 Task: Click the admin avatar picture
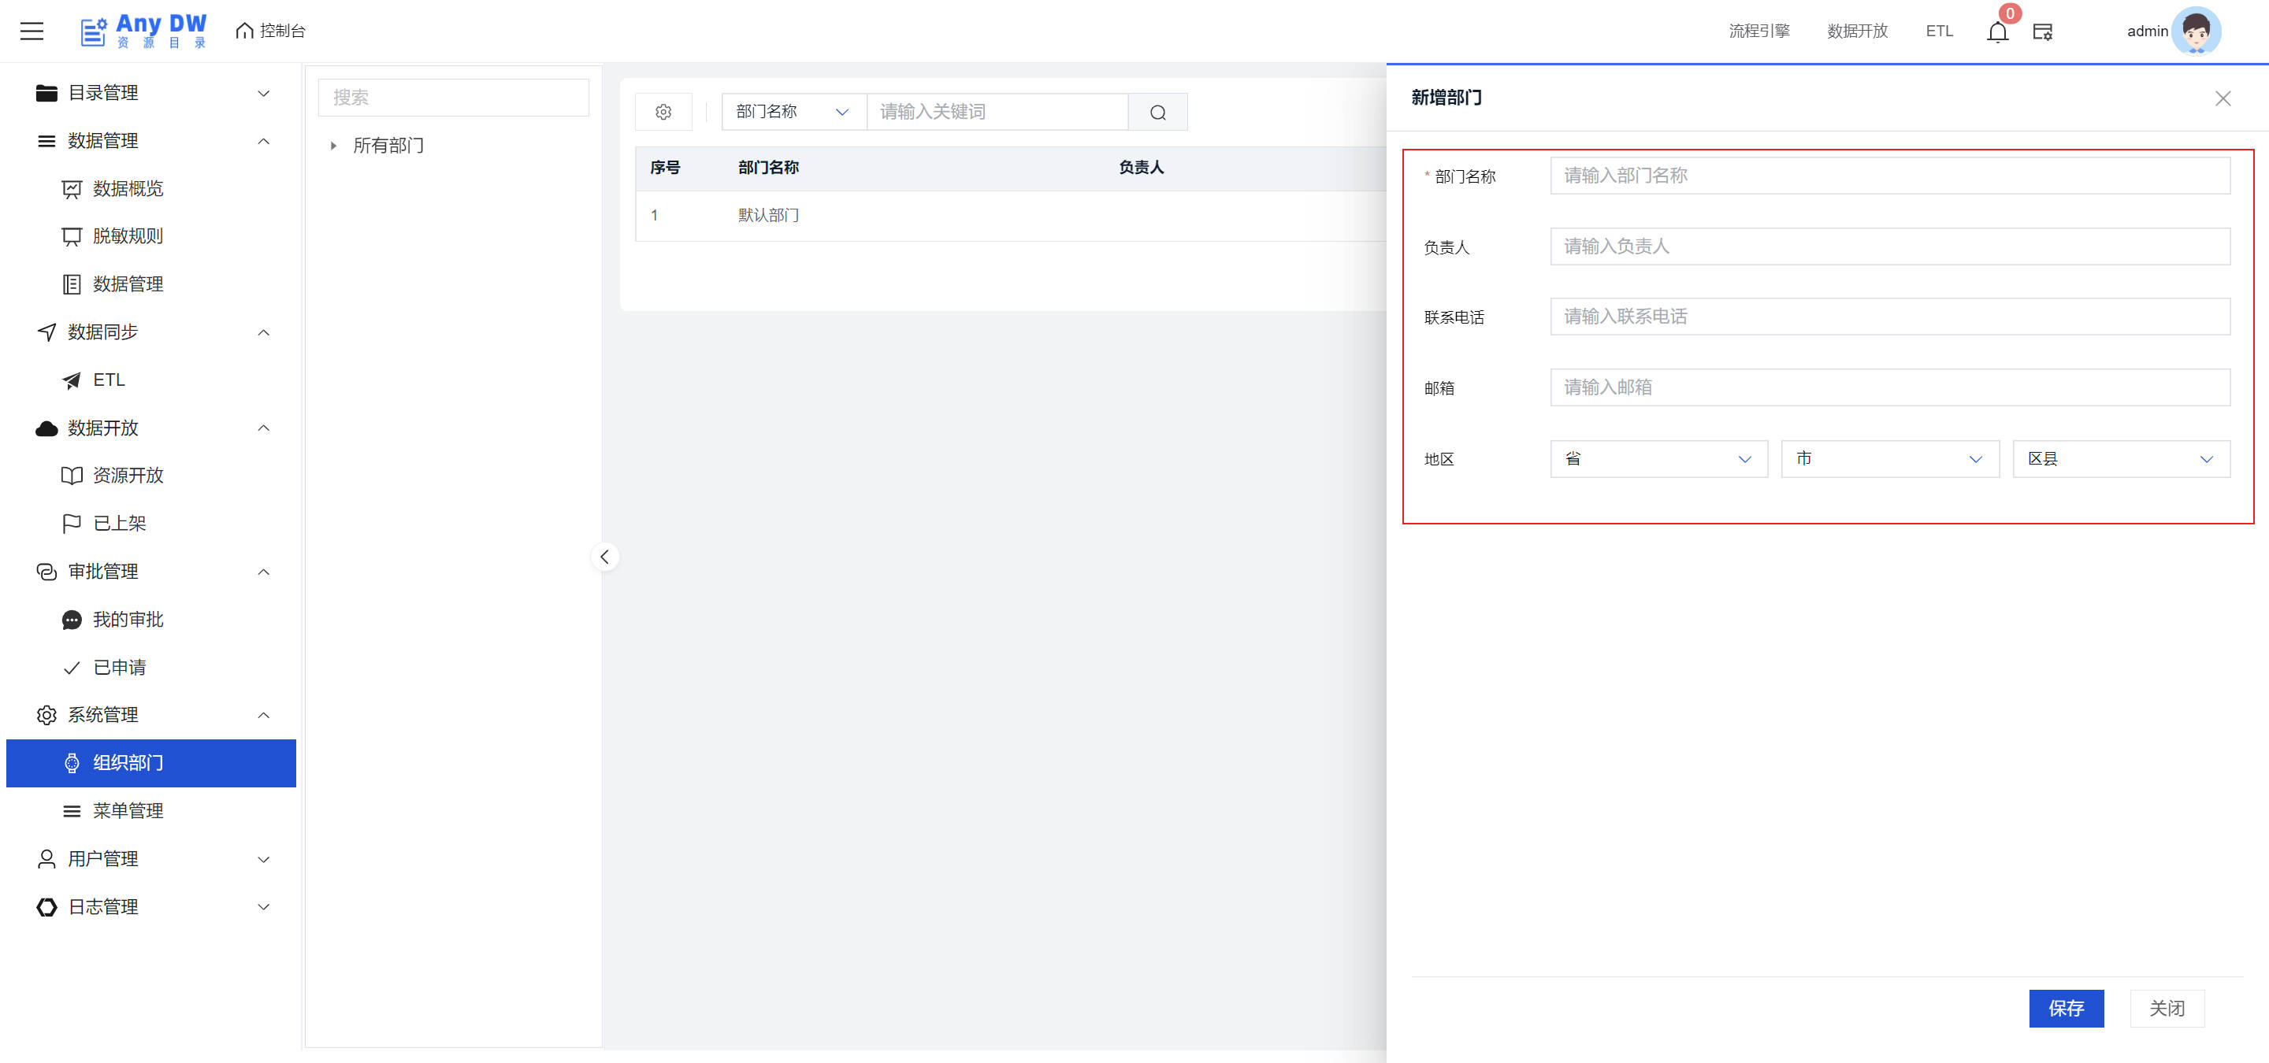click(x=2196, y=31)
